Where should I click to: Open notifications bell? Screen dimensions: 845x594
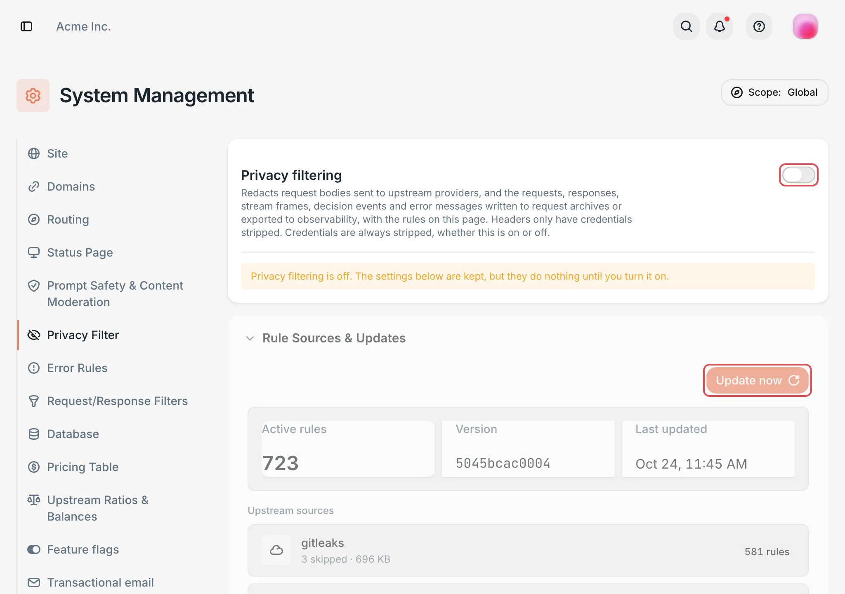[x=720, y=26]
